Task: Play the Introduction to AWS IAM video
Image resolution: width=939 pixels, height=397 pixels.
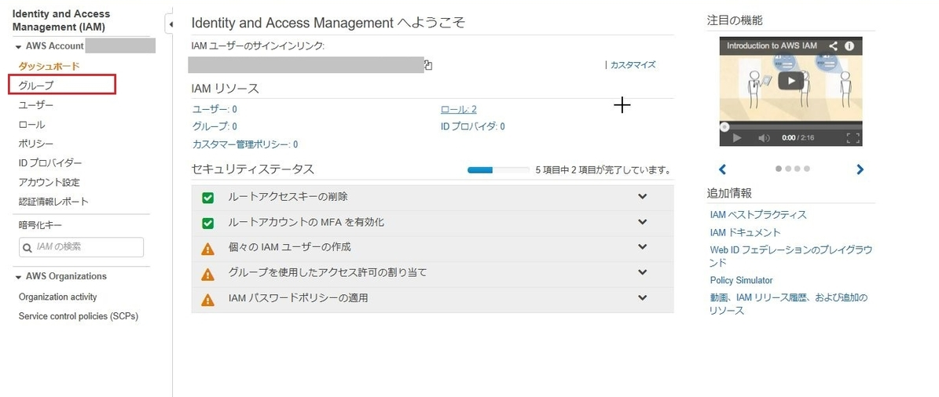Action: pyautogui.click(x=791, y=82)
